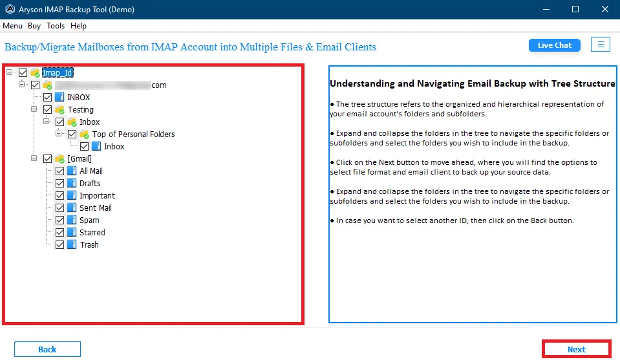
Task: Click the email account folder icon
Action: [47, 85]
